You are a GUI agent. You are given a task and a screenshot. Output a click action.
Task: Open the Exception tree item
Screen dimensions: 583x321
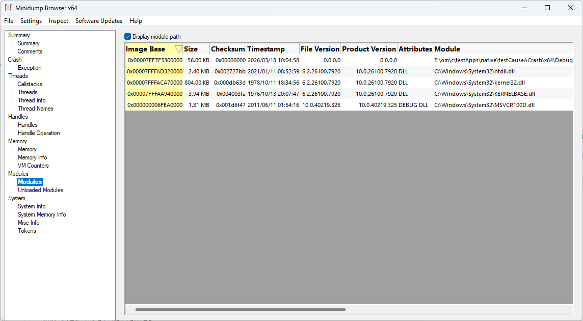[30, 68]
